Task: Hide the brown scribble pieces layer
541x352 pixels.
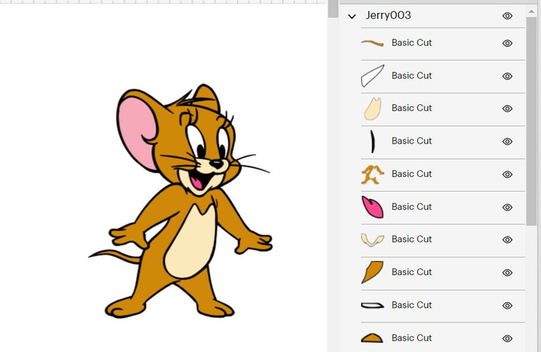Action: click(x=507, y=174)
